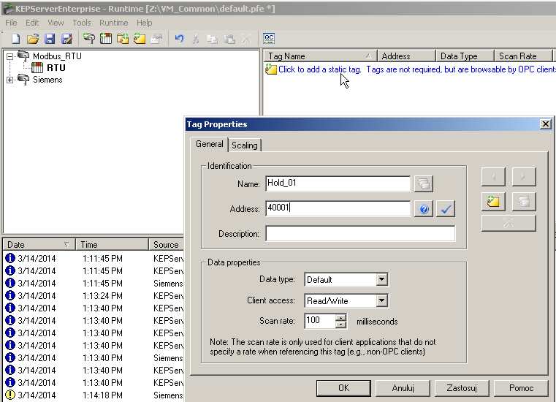The image size is (556, 402).
Task: Click the Scan rate value field
Action: click(x=320, y=321)
